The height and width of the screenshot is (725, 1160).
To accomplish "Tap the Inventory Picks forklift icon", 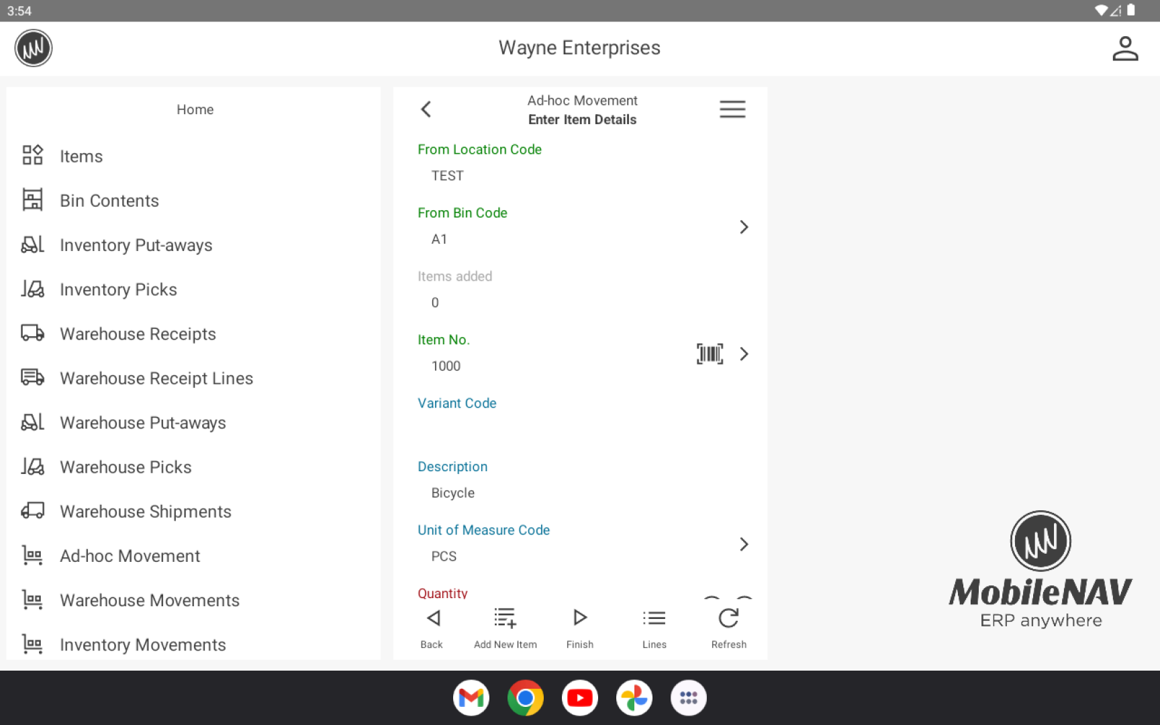I will pyautogui.click(x=32, y=289).
